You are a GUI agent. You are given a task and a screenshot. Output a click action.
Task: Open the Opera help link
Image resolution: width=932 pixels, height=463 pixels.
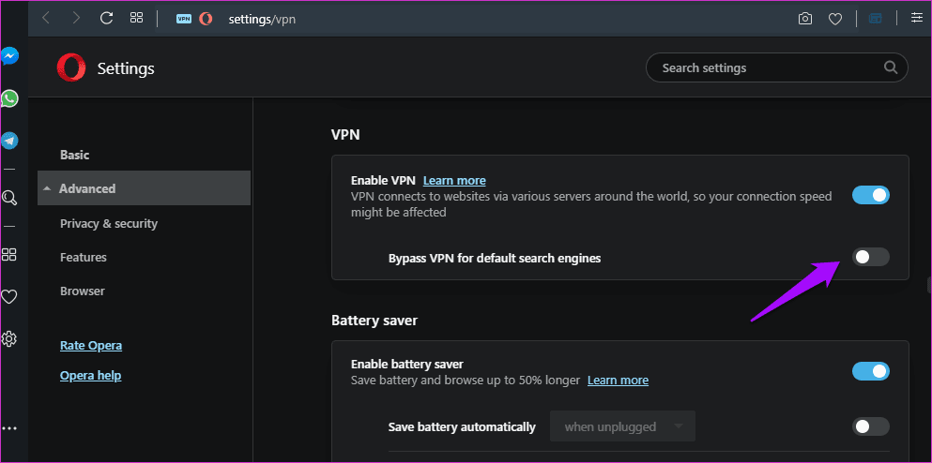(x=90, y=376)
